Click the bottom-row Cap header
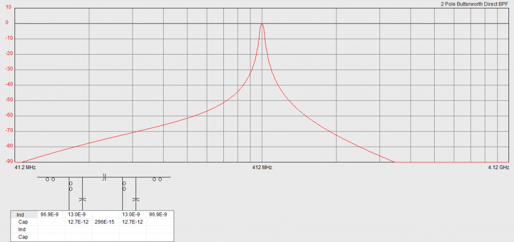Viewport: 514px width, 242px height. (x=24, y=237)
